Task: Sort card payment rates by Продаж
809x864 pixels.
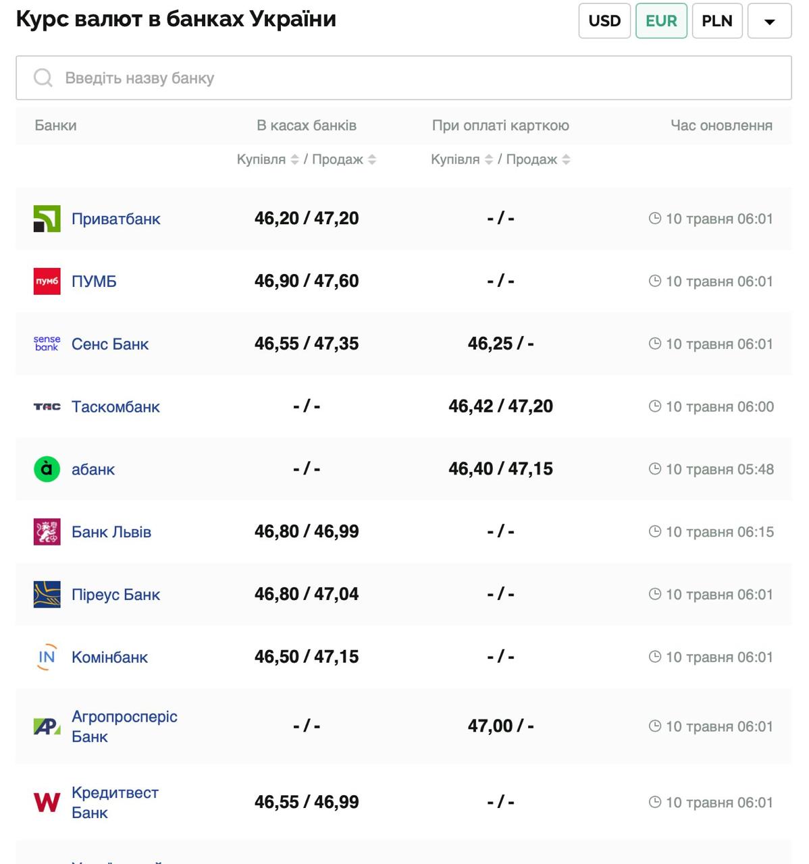Action: pos(566,160)
